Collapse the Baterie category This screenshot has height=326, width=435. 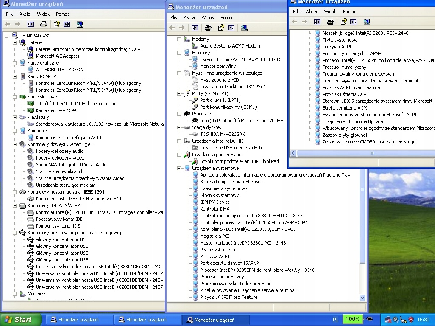[15, 43]
